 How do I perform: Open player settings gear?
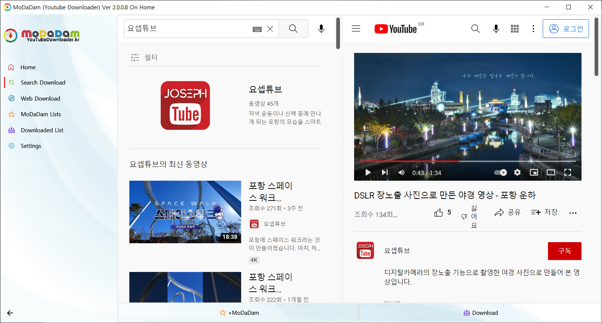[x=517, y=172]
